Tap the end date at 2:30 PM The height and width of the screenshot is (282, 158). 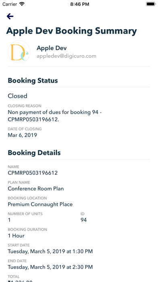[x=50, y=267]
